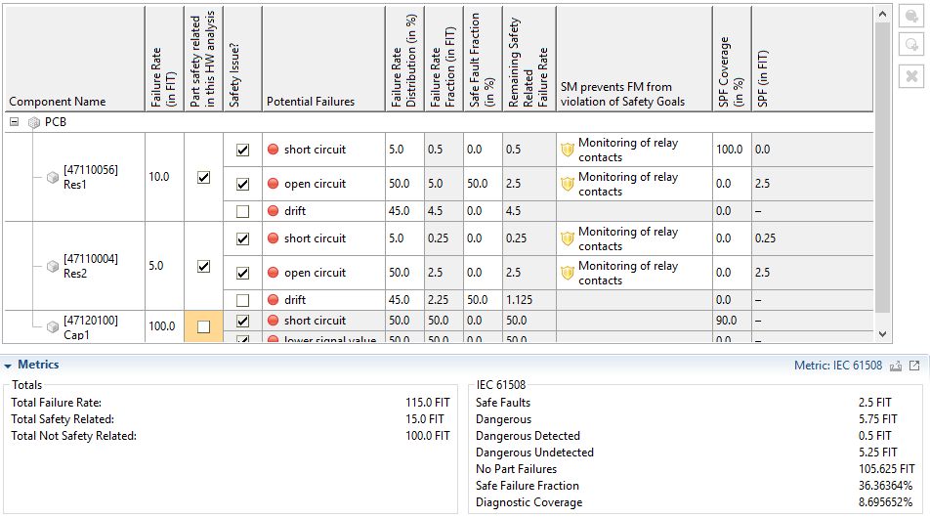Select the Res2 [47110004] component row

click(x=90, y=266)
